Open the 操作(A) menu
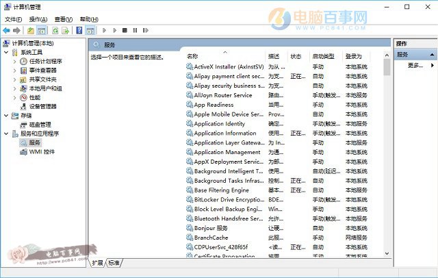 click(38, 19)
